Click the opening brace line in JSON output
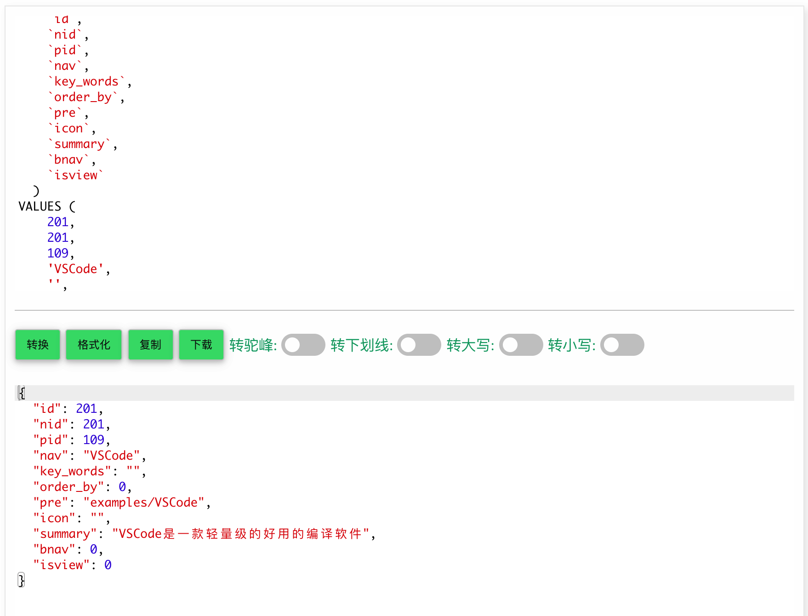Screen dimensions: 808x616 click(x=404, y=393)
